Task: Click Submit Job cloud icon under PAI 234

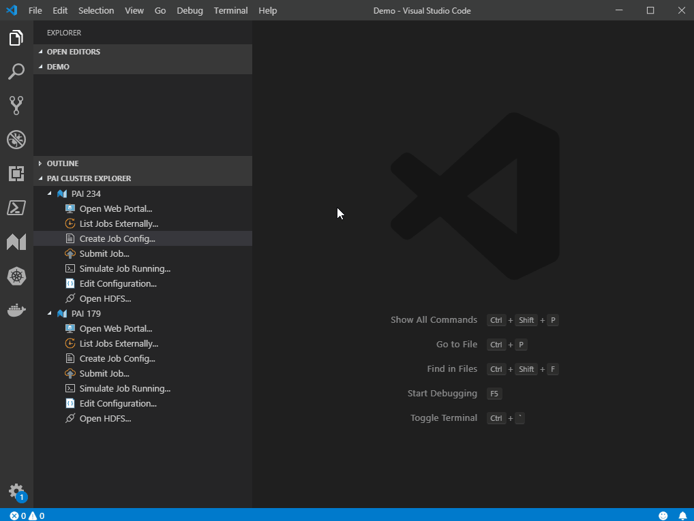Action: click(70, 254)
